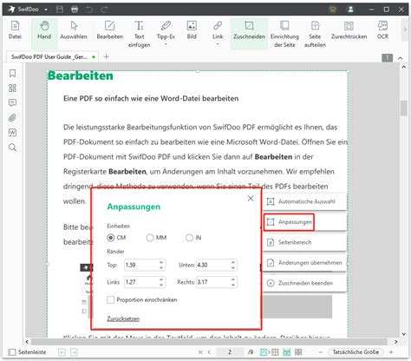Open the Tipp-Ex dropdown arrow

click(166, 44)
